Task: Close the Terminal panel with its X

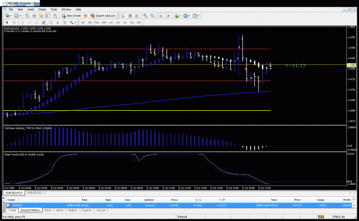Action: tap(3, 198)
